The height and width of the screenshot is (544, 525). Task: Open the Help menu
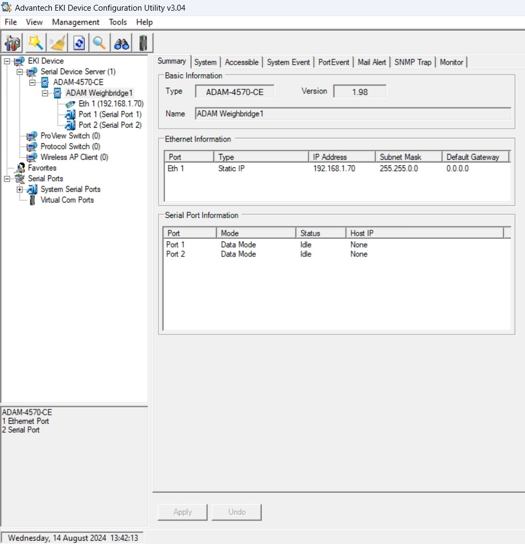144,22
